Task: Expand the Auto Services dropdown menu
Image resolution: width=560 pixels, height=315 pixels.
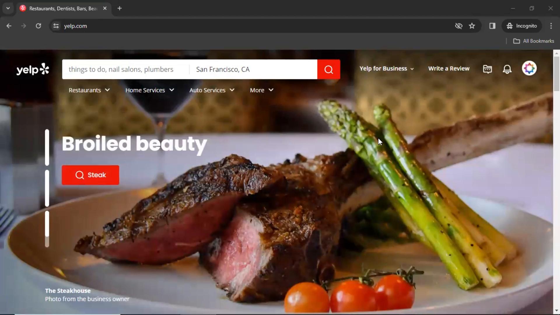Action: 212,90
